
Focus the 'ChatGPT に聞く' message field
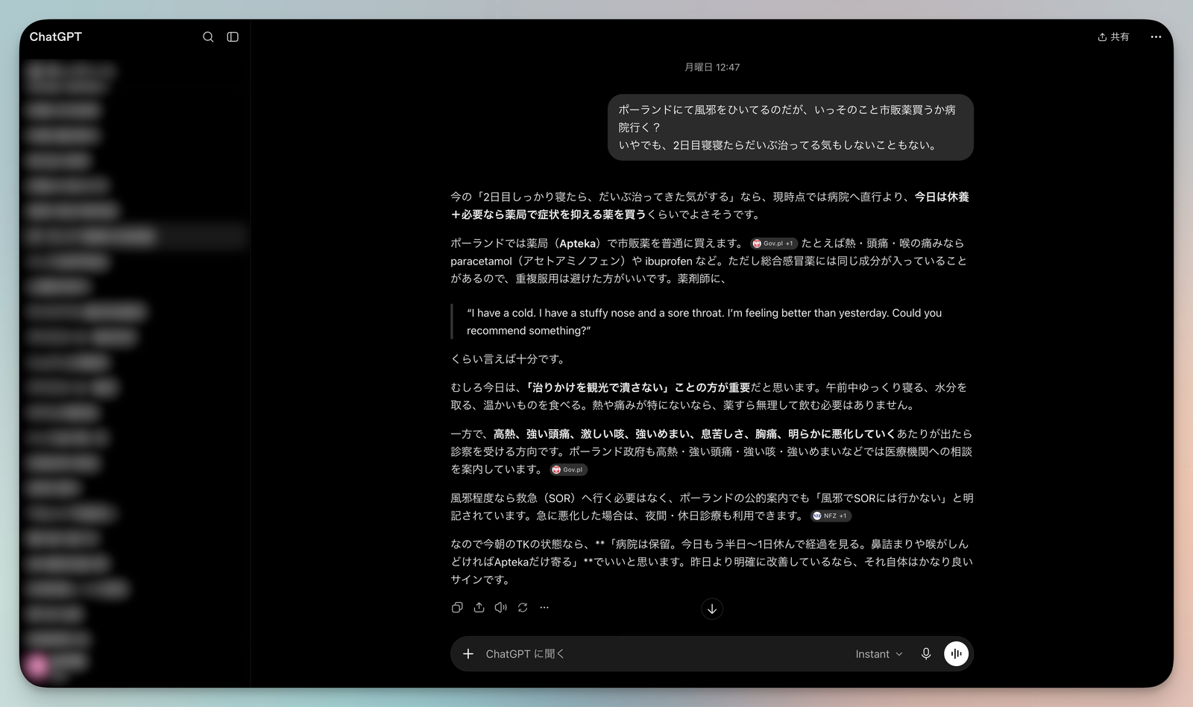pos(664,653)
